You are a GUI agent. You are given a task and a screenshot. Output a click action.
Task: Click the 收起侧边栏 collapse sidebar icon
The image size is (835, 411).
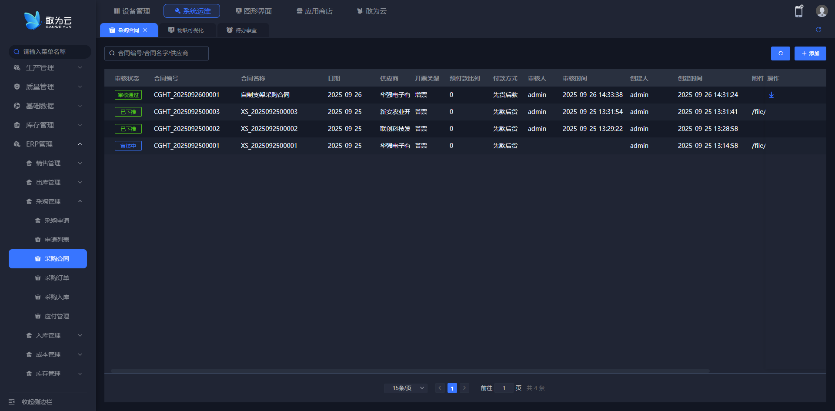point(12,402)
